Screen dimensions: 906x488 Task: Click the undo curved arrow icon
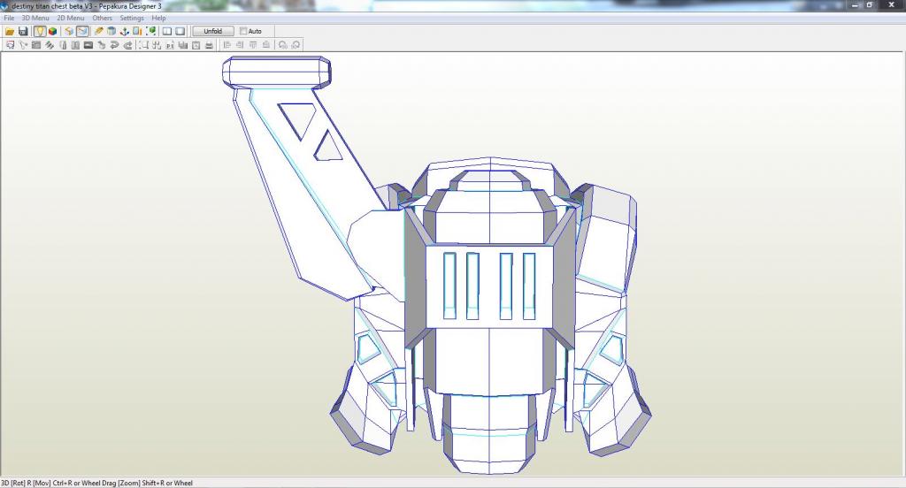click(x=114, y=45)
